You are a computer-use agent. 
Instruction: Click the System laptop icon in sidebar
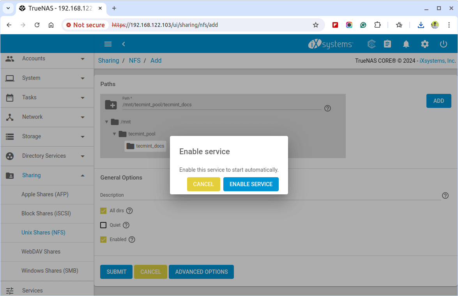pyautogui.click(x=10, y=78)
